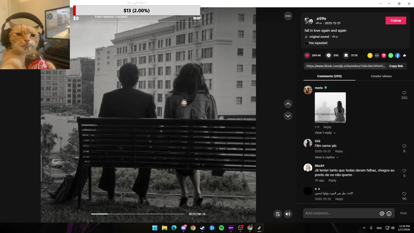Toggle the auto-scroll icon beside volume

coord(278,214)
